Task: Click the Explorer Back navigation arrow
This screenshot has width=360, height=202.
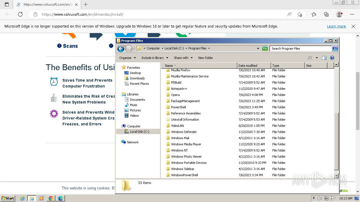Action: [x=121, y=49]
